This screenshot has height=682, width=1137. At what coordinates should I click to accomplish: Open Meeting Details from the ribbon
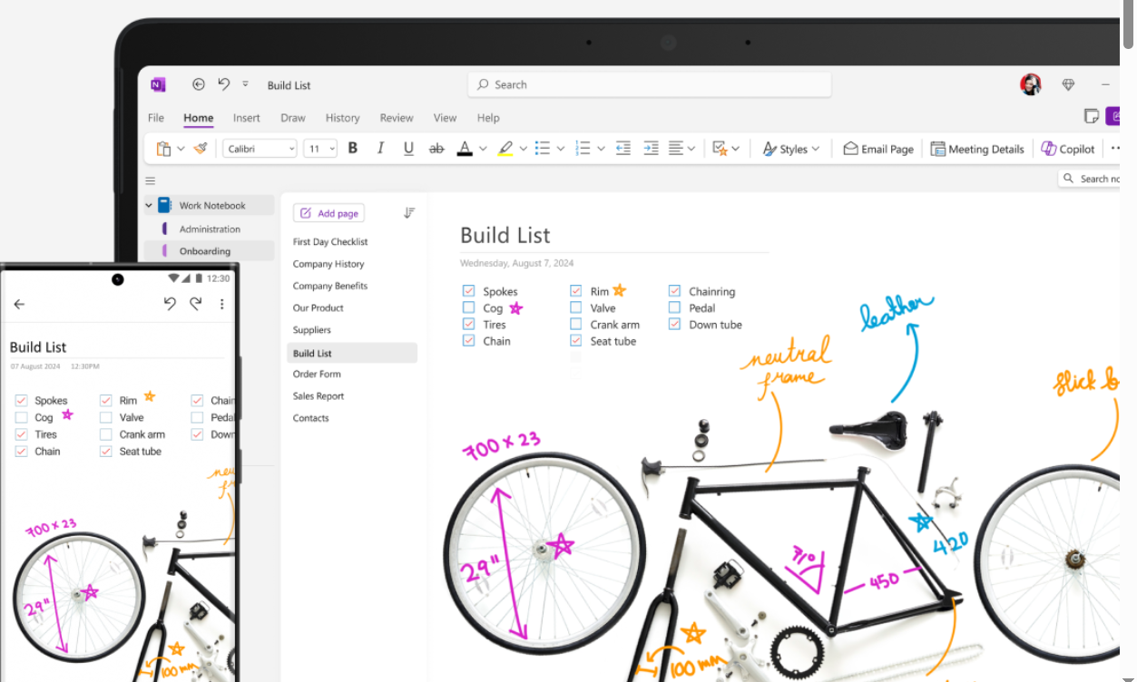tap(977, 148)
